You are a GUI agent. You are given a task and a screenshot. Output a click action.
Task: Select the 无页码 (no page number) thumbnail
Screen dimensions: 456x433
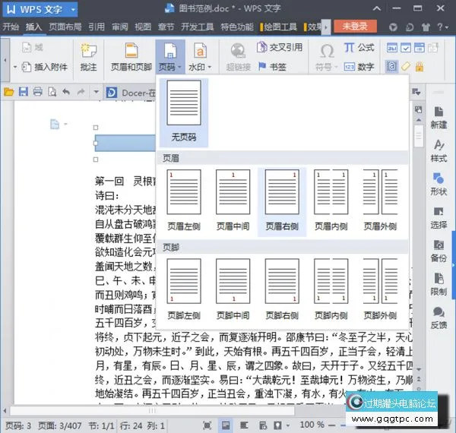click(x=183, y=112)
